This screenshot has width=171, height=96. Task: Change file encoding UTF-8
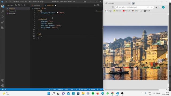coord(67,89)
